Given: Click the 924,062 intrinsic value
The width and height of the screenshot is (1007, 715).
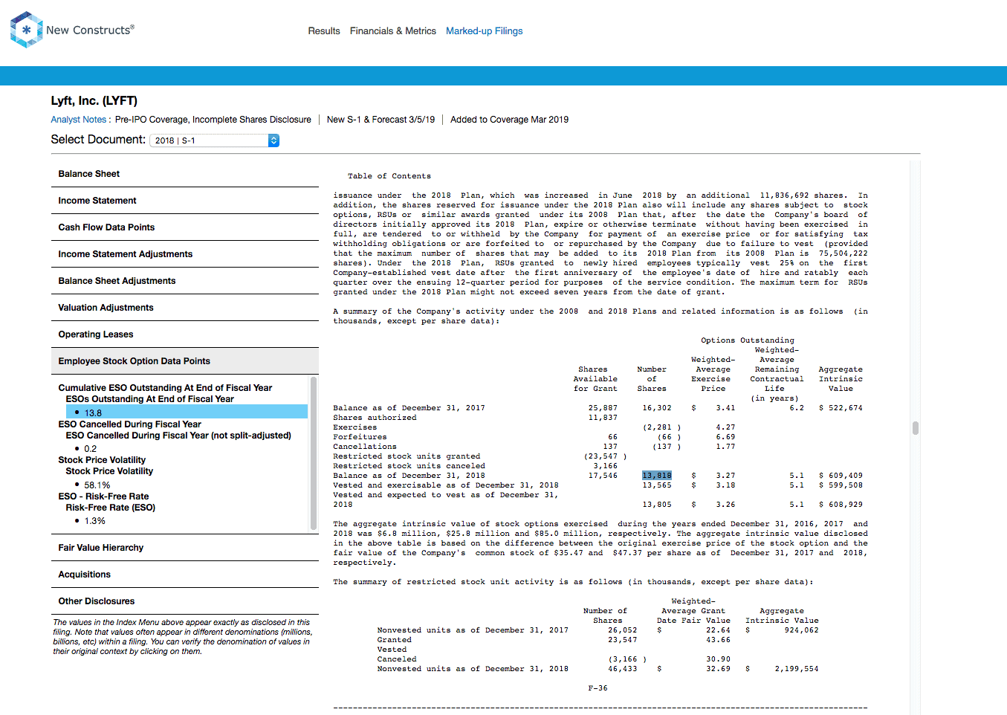Looking at the screenshot, I should coord(801,630).
